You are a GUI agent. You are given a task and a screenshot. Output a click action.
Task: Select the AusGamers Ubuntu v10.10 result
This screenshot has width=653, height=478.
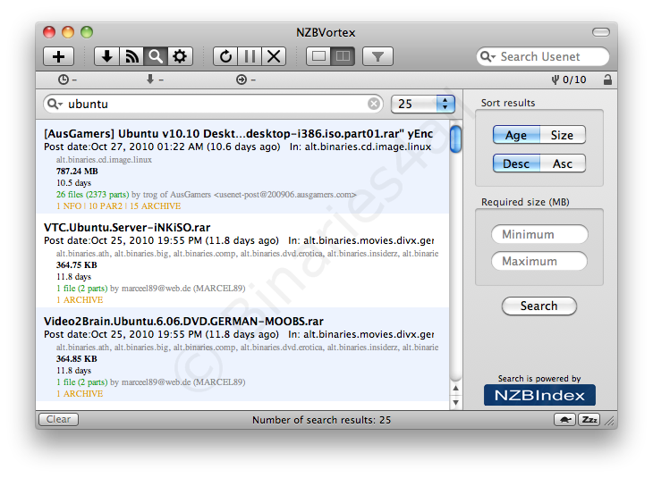(x=242, y=167)
